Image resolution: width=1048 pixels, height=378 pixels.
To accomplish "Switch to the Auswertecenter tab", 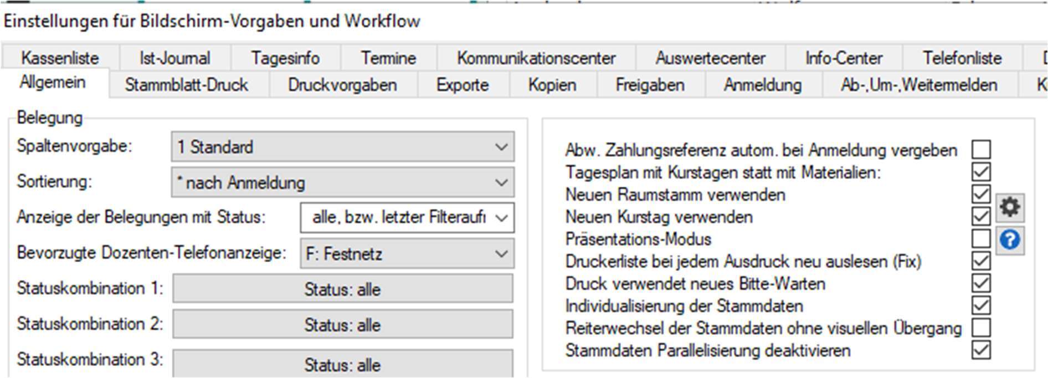I will [x=710, y=58].
